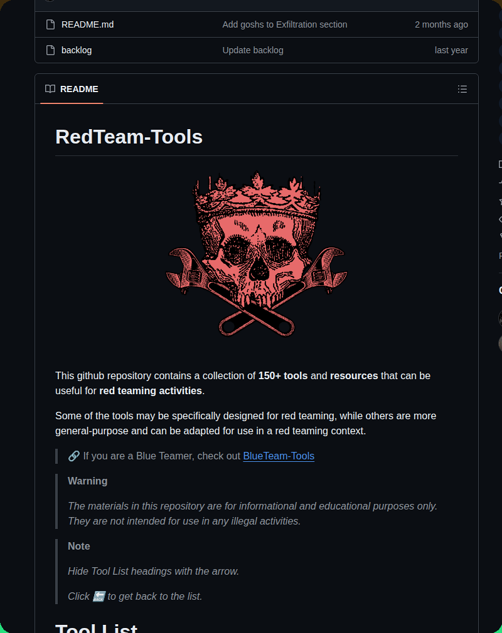Select the README tab

click(72, 89)
